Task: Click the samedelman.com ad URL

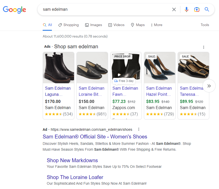Action: (91, 129)
